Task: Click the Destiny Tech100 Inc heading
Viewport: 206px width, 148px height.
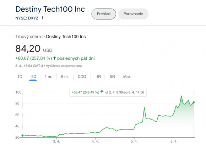Action: point(50,9)
